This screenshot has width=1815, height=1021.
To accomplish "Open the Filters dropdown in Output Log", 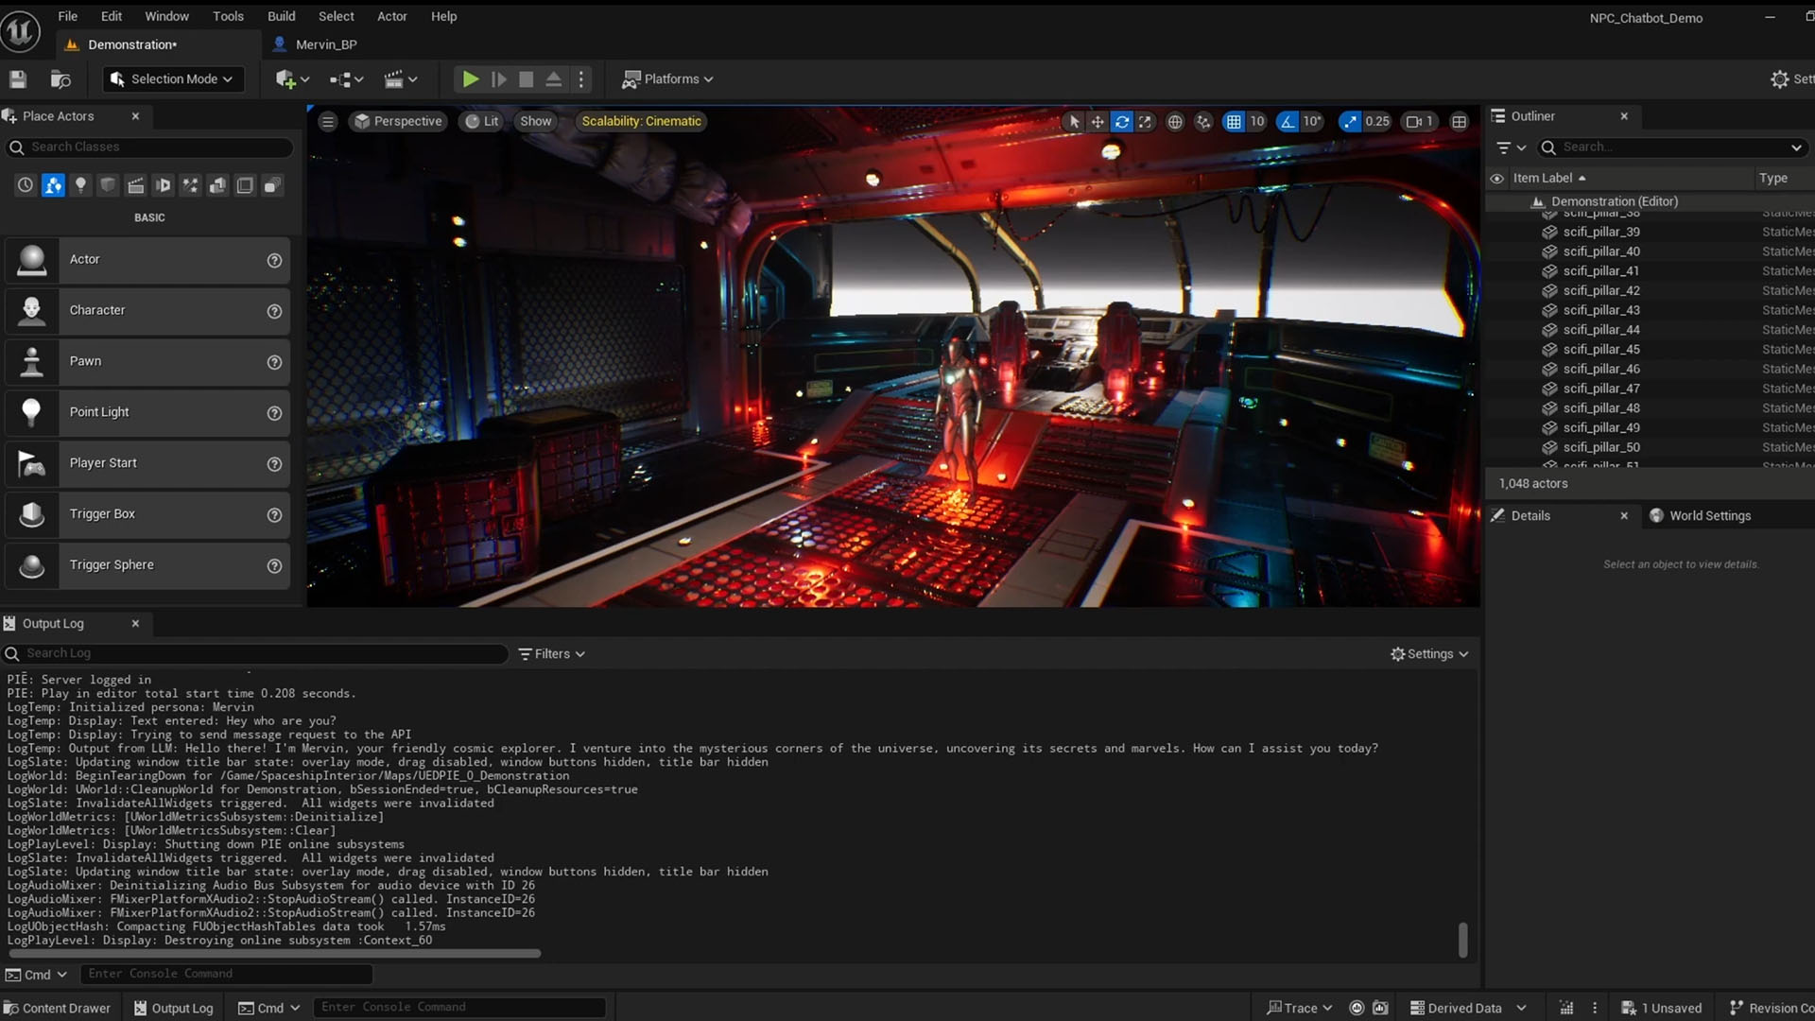I will pyautogui.click(x=551, y=653).
